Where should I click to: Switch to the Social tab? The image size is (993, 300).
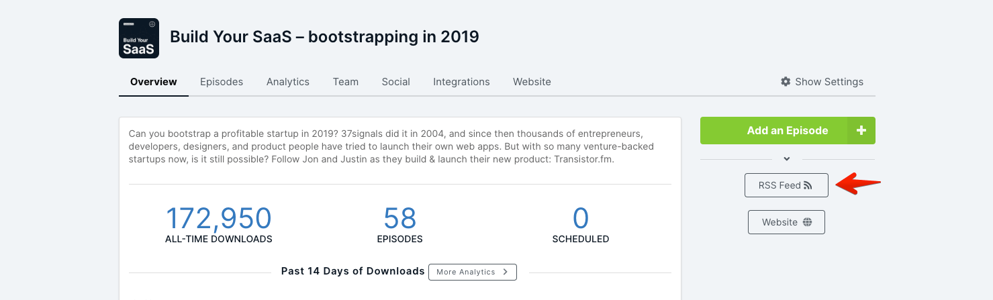click(396, 82)
